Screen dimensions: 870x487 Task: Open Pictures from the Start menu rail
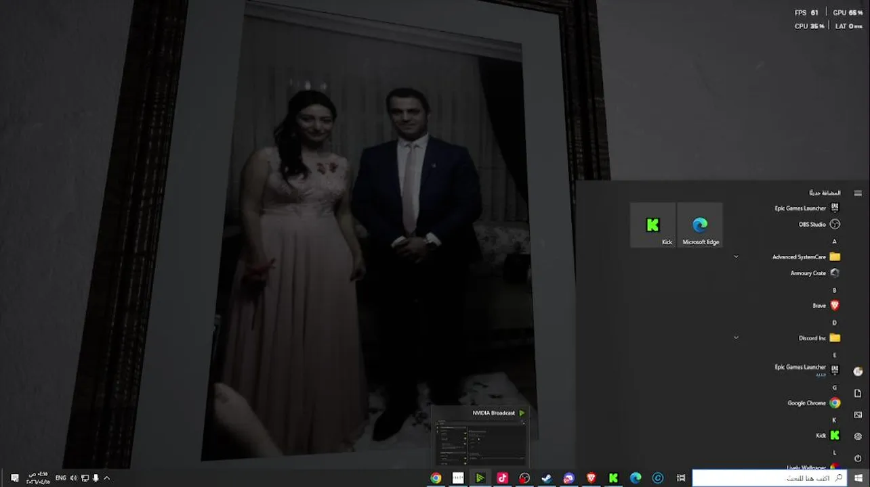coord(858,415)
